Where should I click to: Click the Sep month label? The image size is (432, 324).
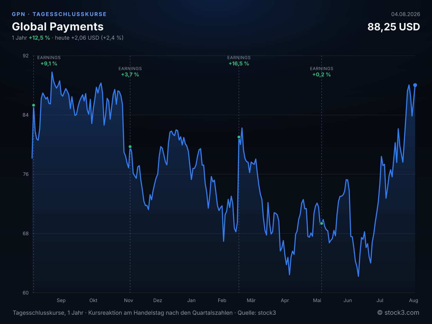pos(61,300)
